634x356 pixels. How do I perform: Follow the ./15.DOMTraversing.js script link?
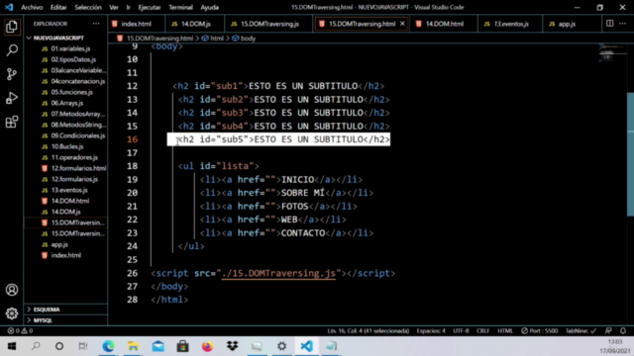pos(278,273)
